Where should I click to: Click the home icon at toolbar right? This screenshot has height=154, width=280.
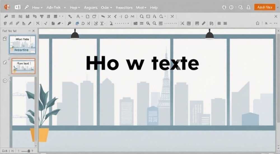coord(258,23)
